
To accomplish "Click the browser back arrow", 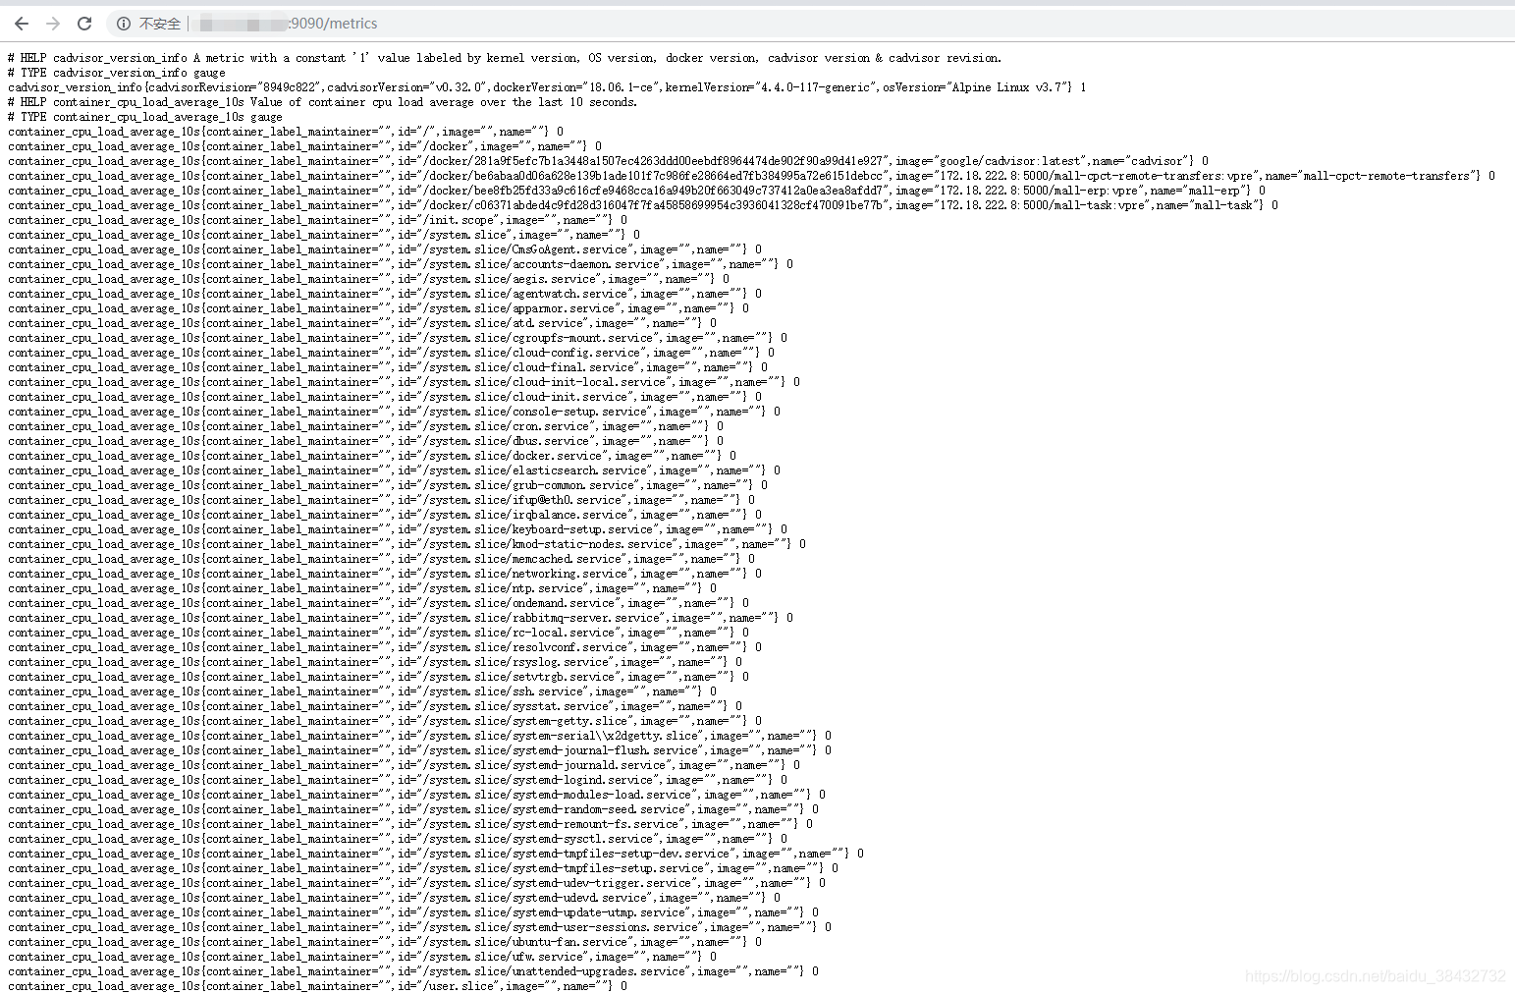I will click(22, 24).
